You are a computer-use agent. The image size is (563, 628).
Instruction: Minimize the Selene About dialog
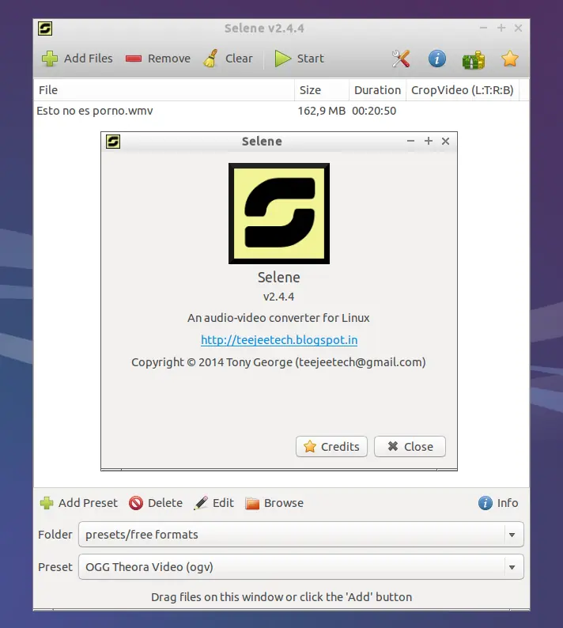click(410, 141)
